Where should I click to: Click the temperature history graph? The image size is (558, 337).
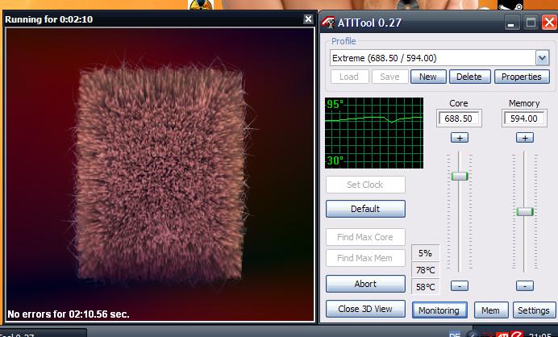coord(374,133)
